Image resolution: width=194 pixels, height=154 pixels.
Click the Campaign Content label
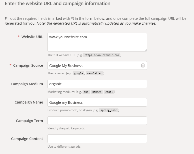27,139
